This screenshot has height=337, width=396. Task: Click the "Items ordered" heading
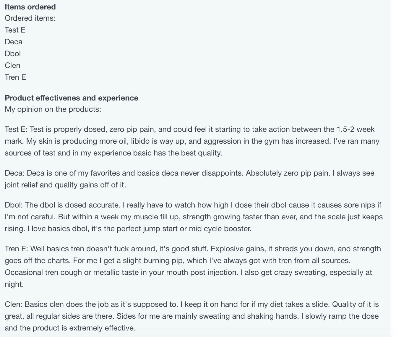coord(30,7)
